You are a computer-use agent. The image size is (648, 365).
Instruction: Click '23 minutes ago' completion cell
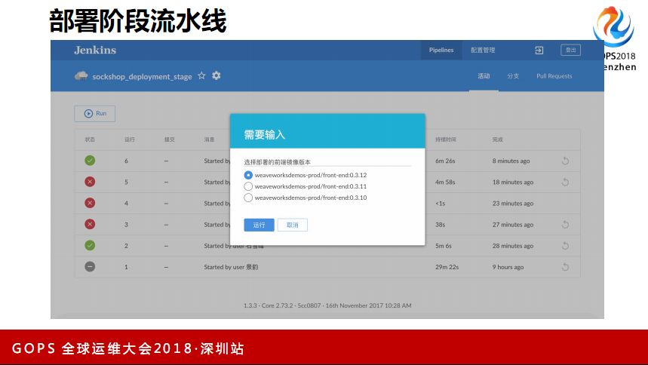513,204
